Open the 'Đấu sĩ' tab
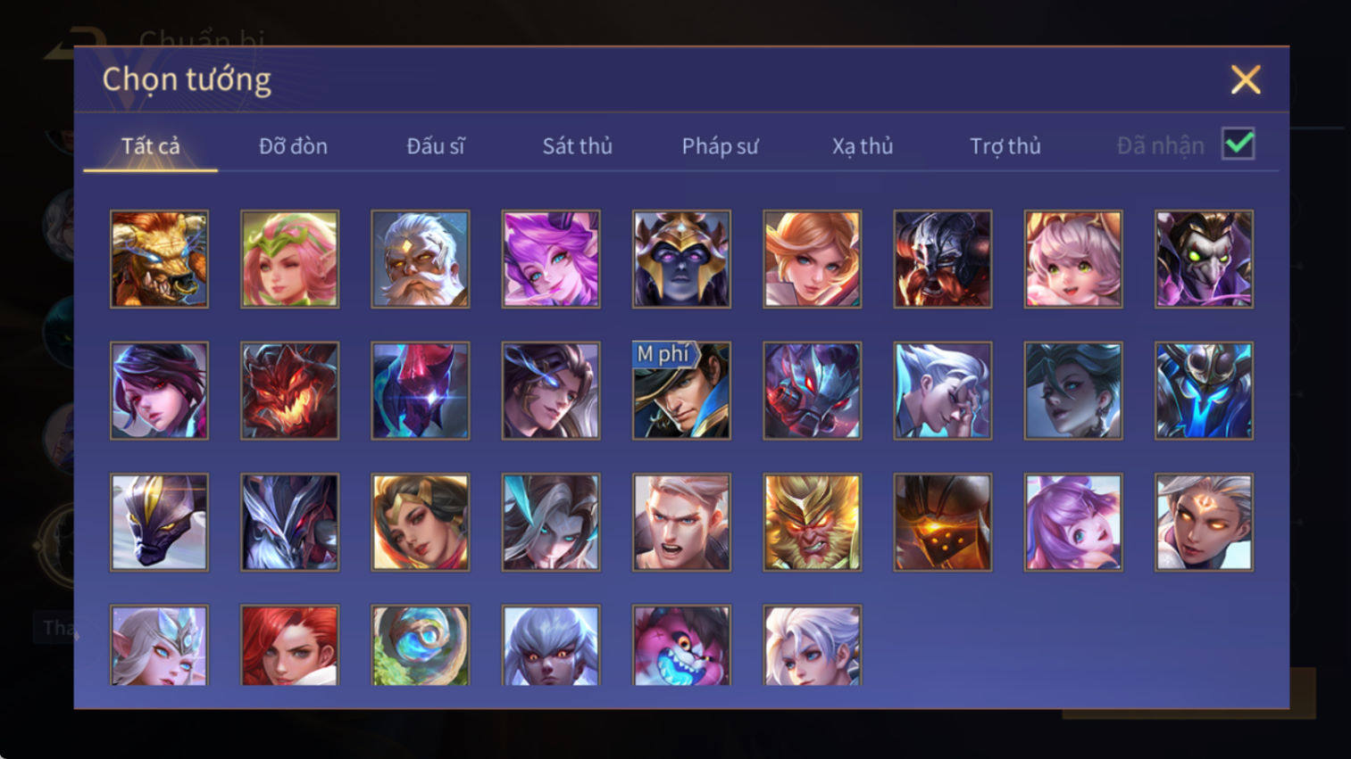Image resolution: width=1351 pixels, height=759 pixels. click(x=435, y=146)
